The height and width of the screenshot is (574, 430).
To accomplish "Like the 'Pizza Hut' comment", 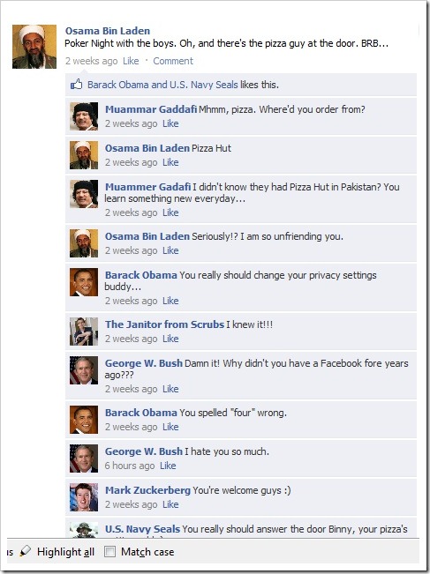I will point(170,162).
